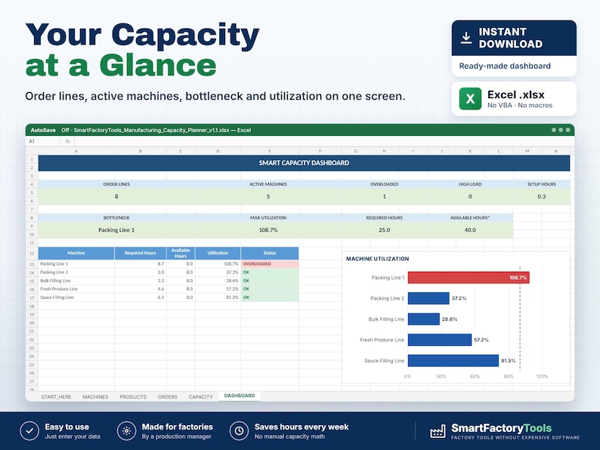Viewport: 600px width, 450px height.
Task: Click the clock icon beside Saves hours
Action: 239,431
